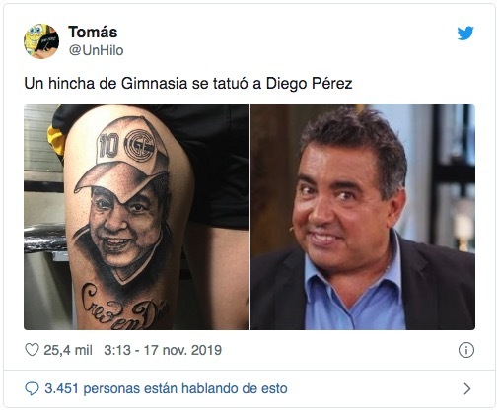This screenshot has width=499, height=411.
Task: Open the timestamp 3:13 - 17 nov. 2019
Action: point(163,350)
